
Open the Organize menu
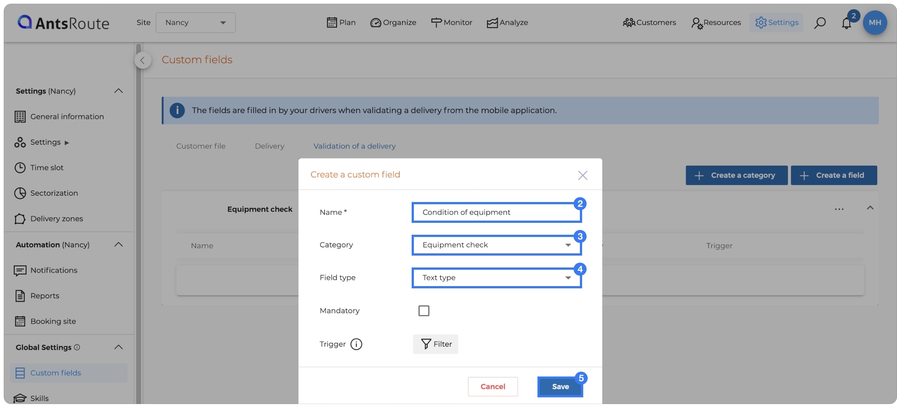393,23
